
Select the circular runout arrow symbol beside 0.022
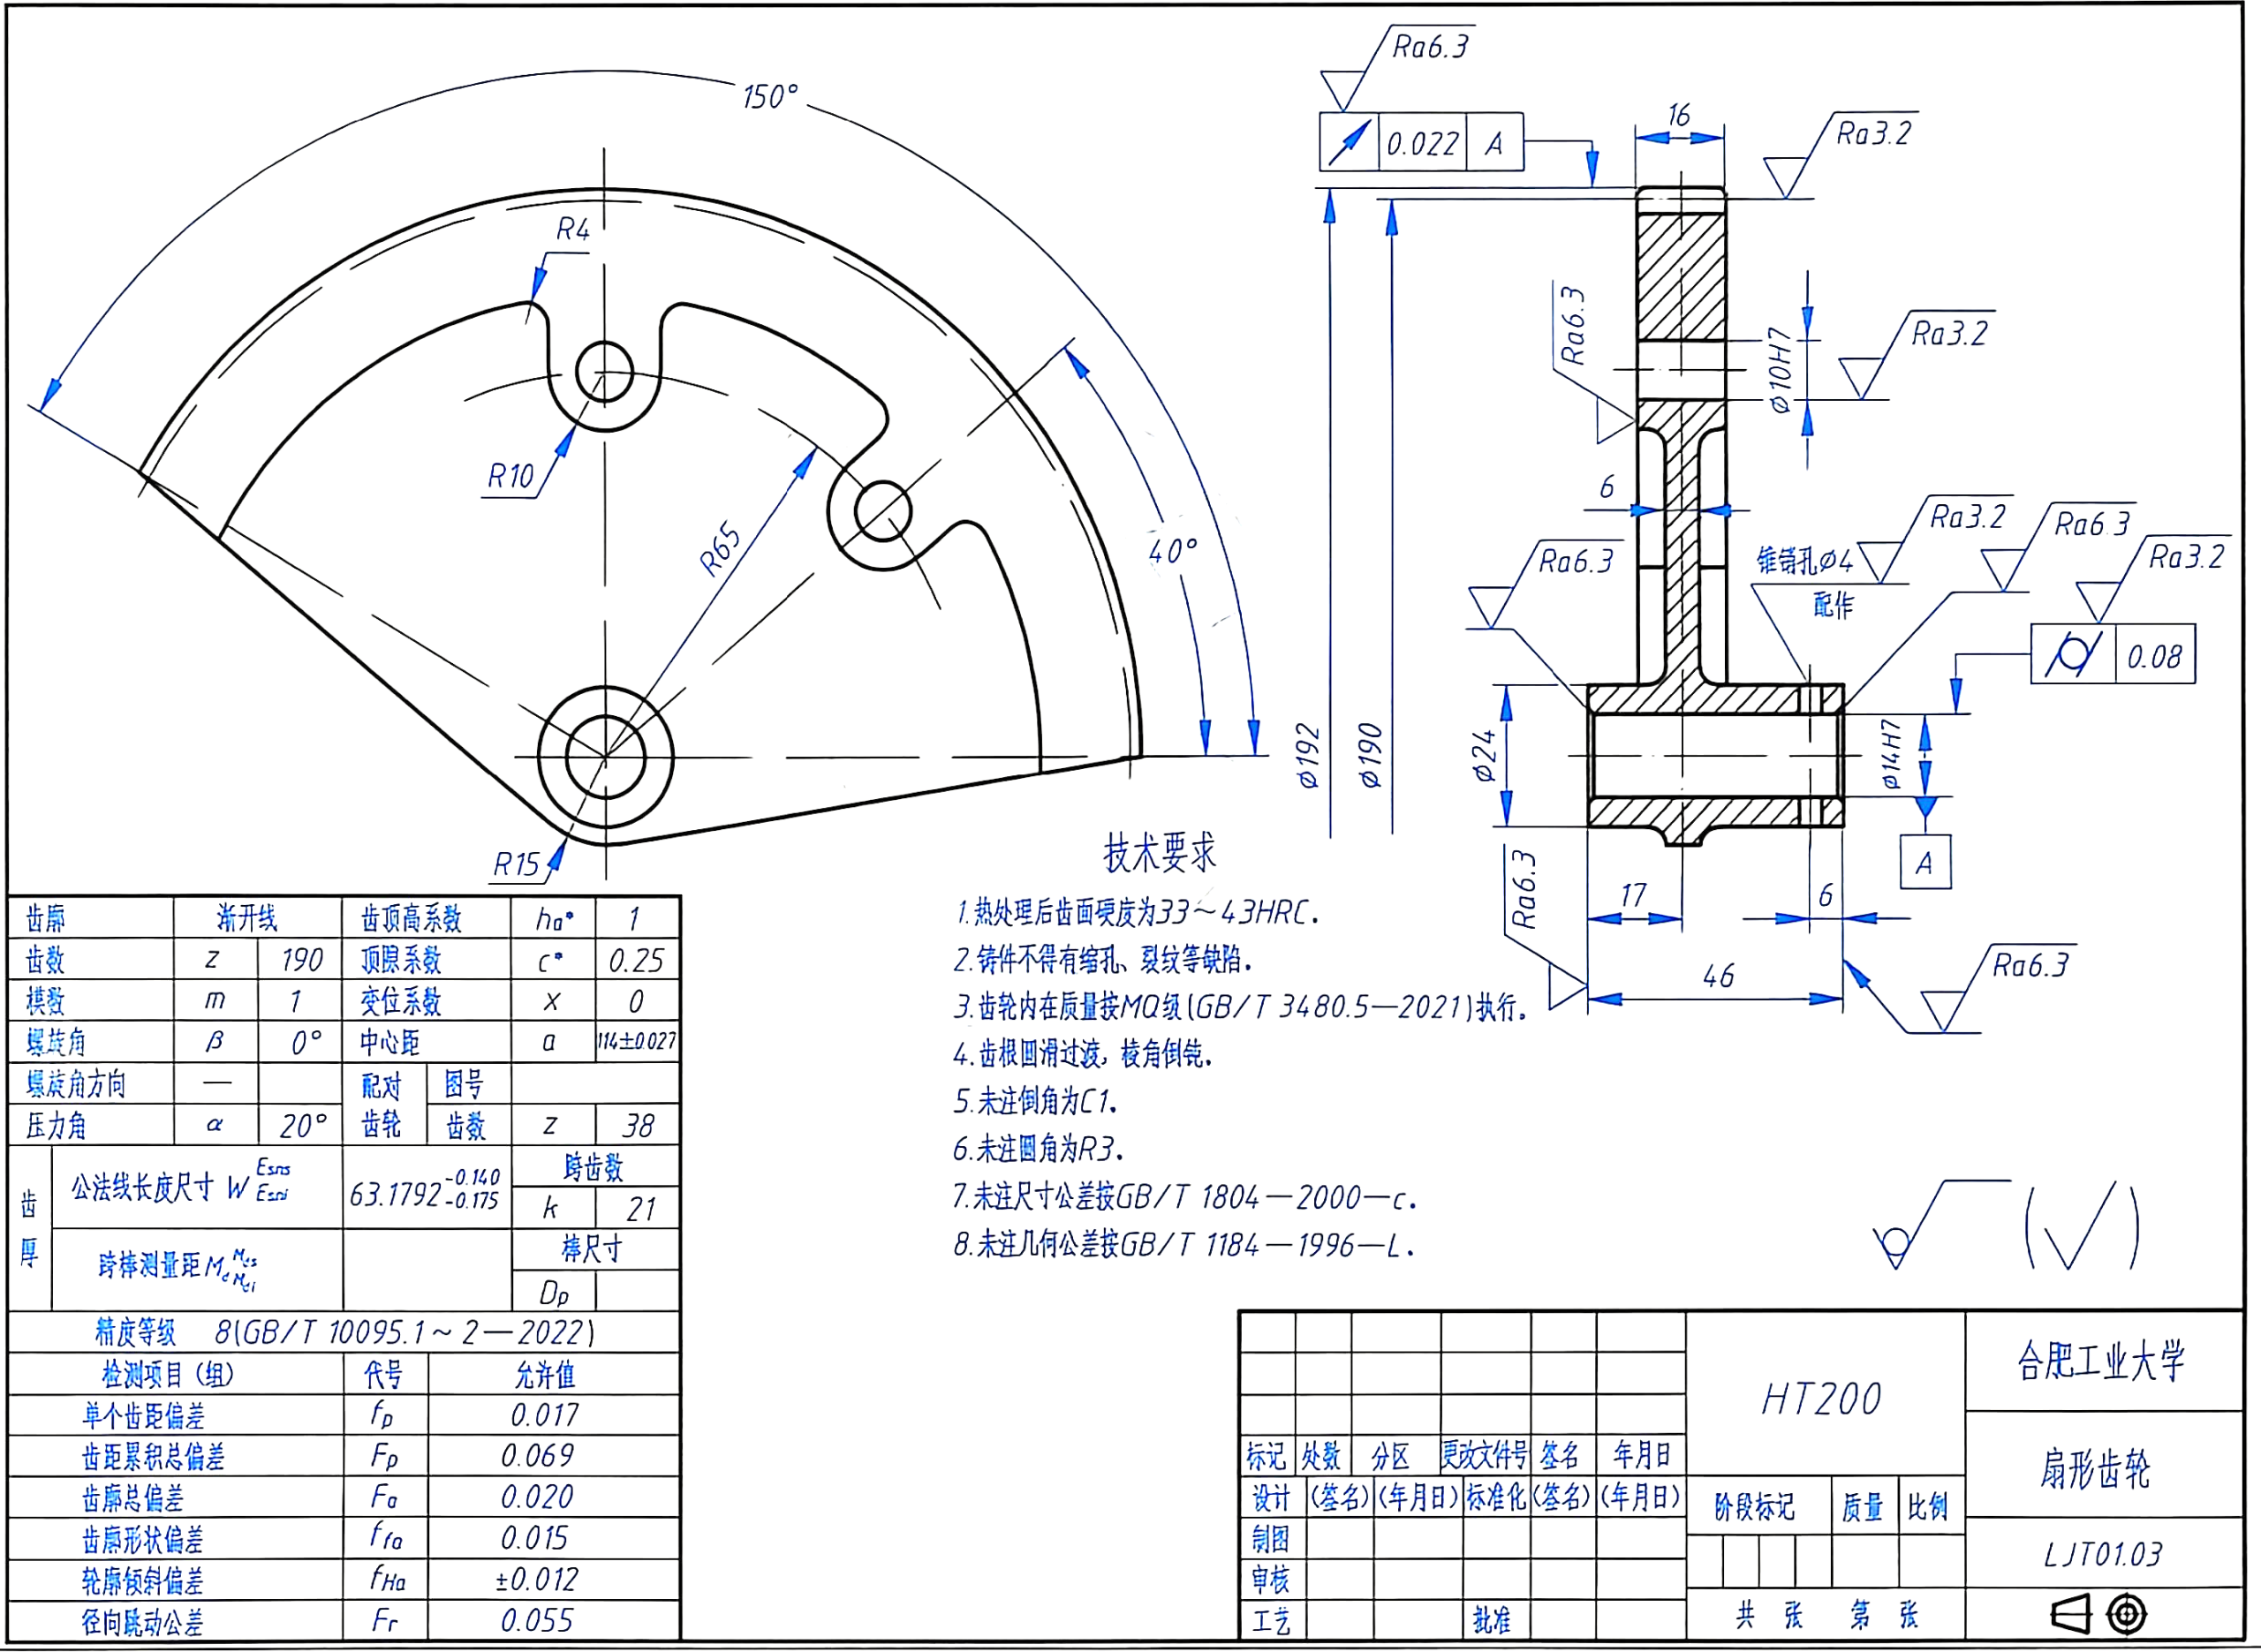click(1348, 143)
